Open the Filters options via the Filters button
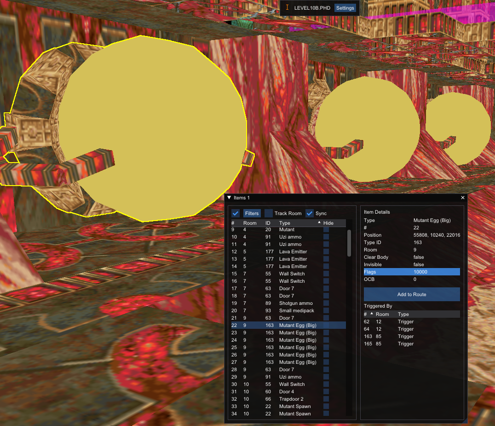The image size is (495, 426). coord(252,213)
